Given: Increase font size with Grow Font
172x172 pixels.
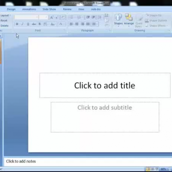Looking at the screenshot, I should pyautogui.click(x=52, y=18).
